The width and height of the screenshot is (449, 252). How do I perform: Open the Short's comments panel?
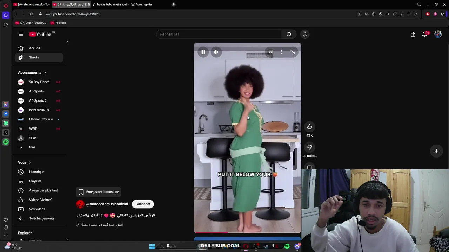click(309, 168)
